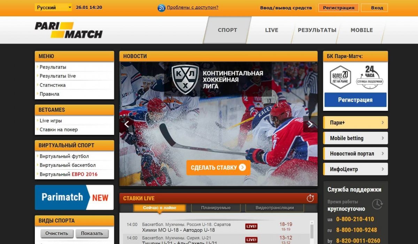Screen dimensions: 418x244
Task: Click the ВИДЫ СПОРТА panel header
Action: 74,221
